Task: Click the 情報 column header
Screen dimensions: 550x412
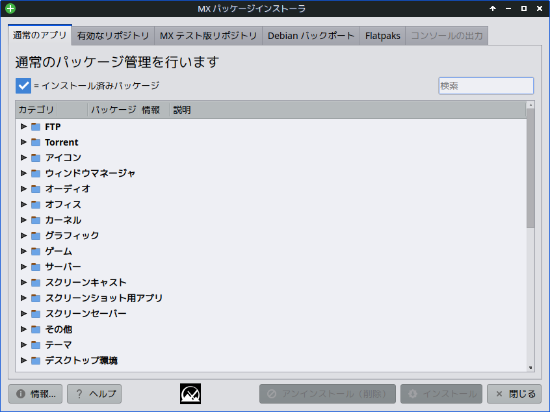Action: point(154,110)
